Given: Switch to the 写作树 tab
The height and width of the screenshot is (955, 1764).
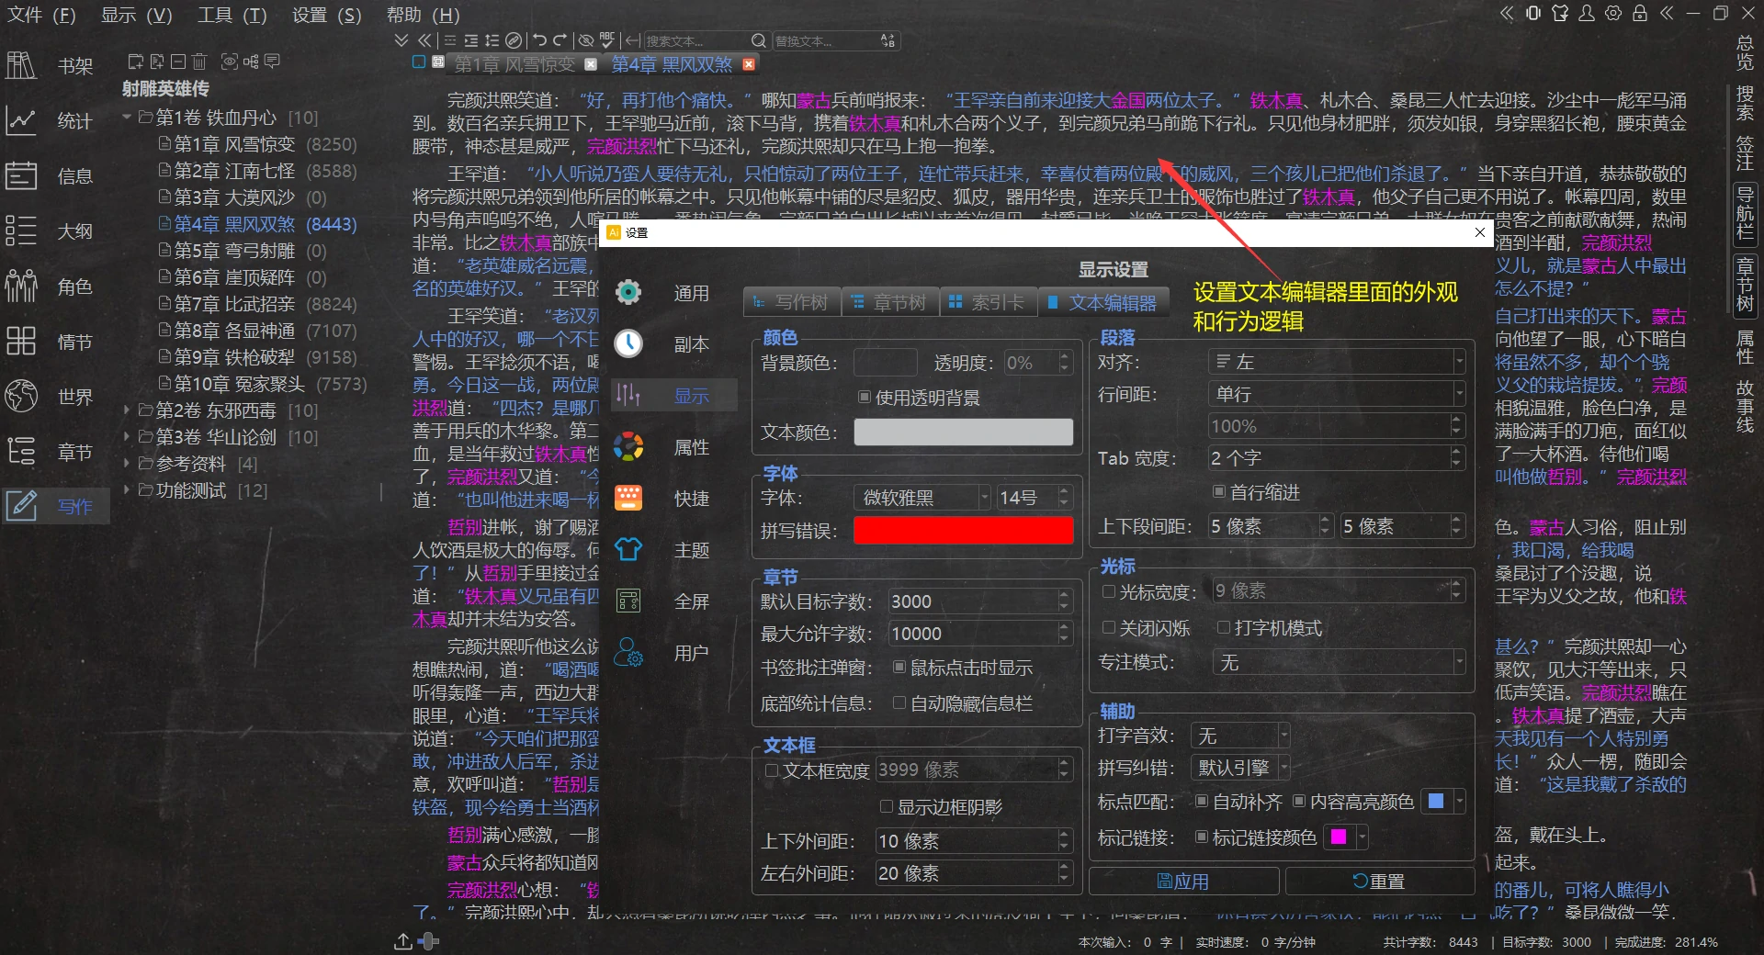Looking at the screenshot, I should 792,302.
